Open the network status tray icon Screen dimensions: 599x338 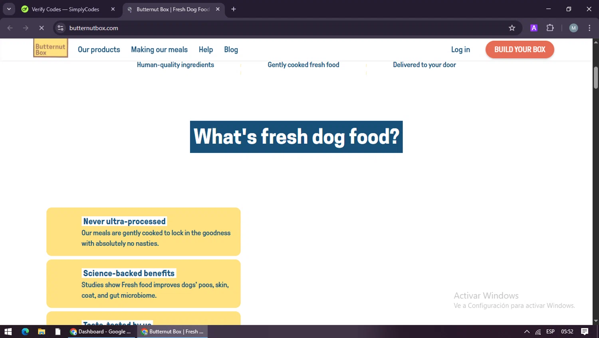pyautogui.click(x=538, y=332)
